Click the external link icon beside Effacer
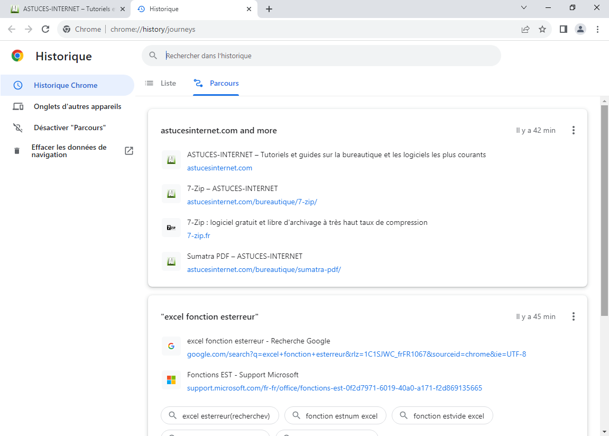Image resolution: width=609 pixels, height=436 pixels. click(x=129, y=151)
